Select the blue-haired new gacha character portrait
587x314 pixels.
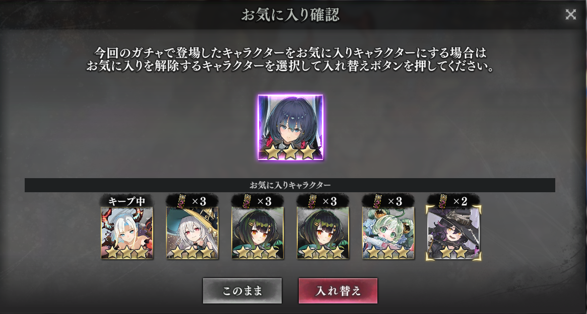coord(291,127)
